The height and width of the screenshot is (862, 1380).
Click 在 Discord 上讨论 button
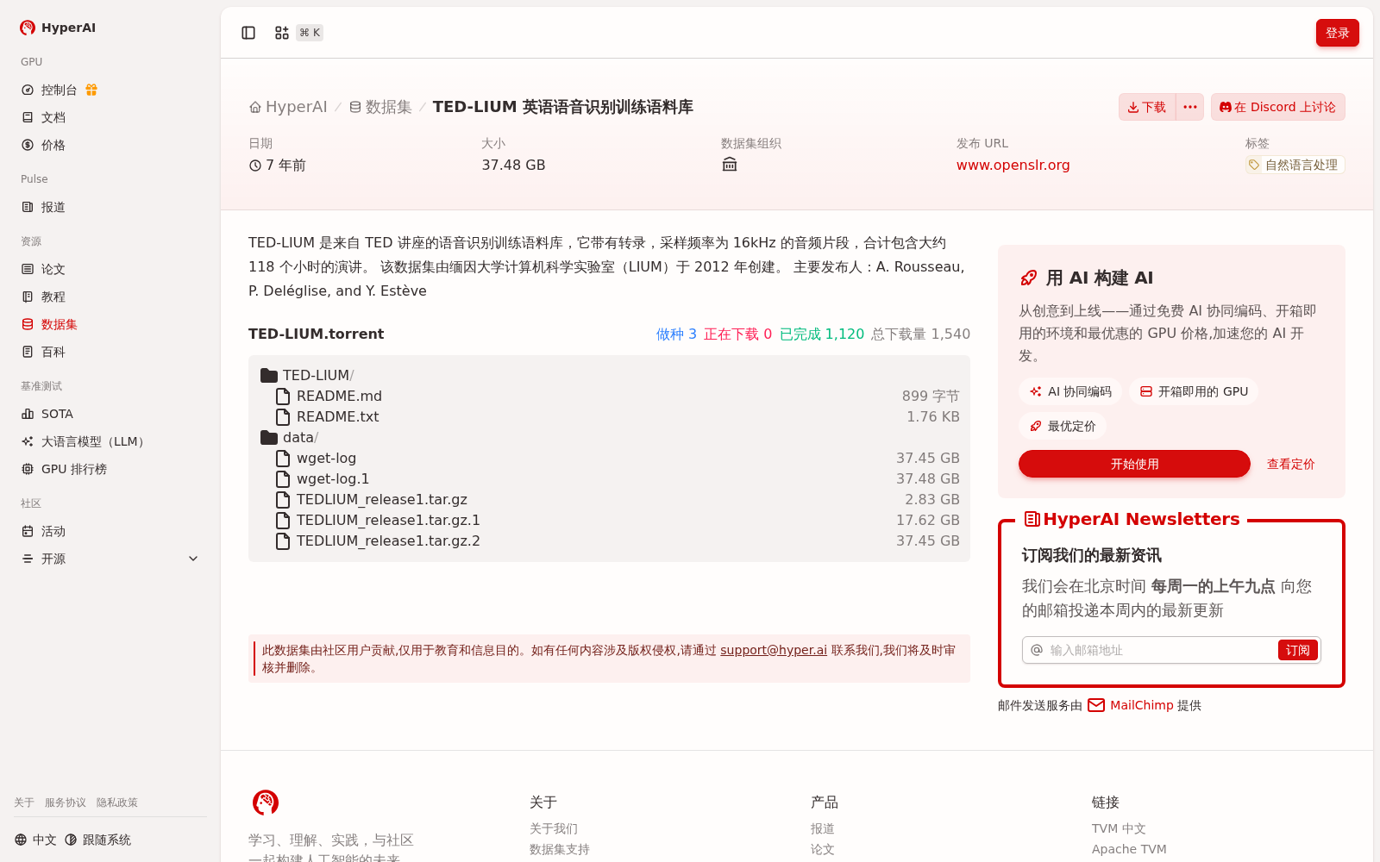tap(1277, 107)
